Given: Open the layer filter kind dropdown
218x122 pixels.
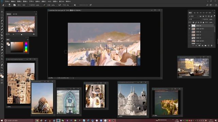Looking at the screenshot, I should 194,16.
